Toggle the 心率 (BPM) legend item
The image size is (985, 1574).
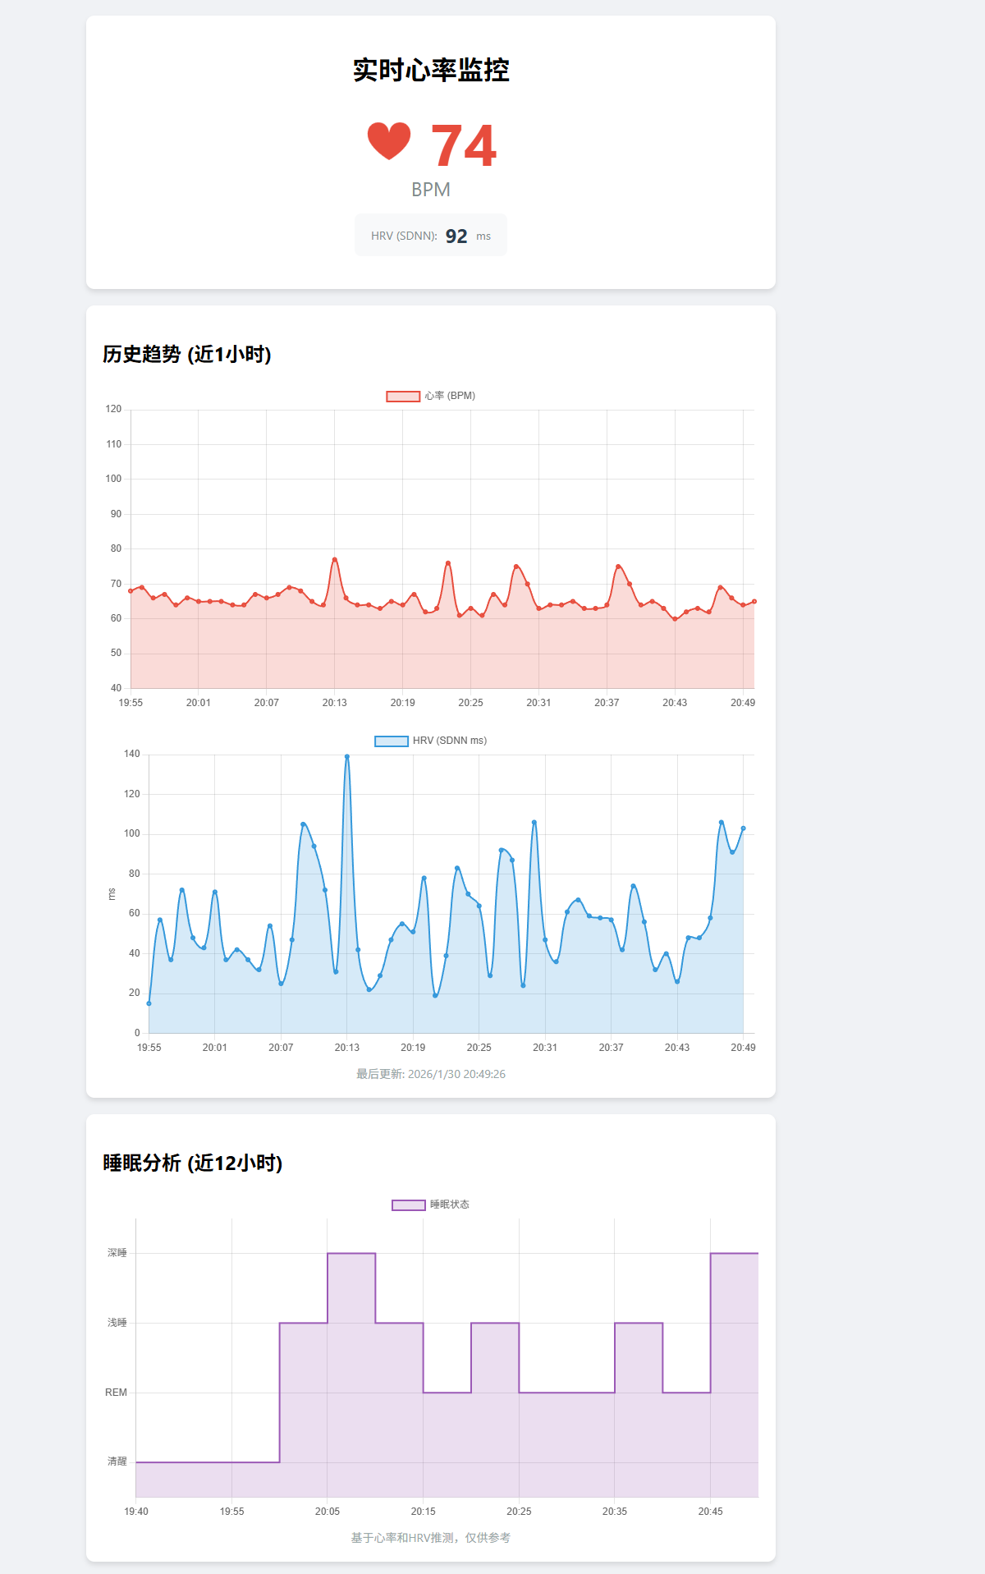click(x=431, y=396)
